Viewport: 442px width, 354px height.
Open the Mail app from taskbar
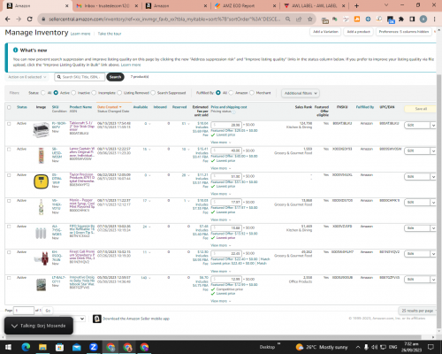point(77,347)
